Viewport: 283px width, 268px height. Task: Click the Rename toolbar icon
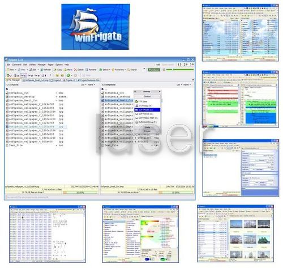[x=87, y=70]
